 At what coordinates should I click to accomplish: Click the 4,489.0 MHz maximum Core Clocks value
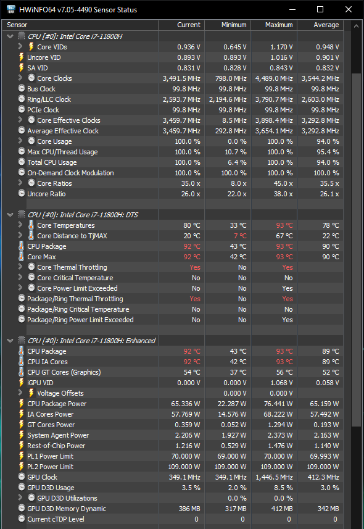[274, 78]
